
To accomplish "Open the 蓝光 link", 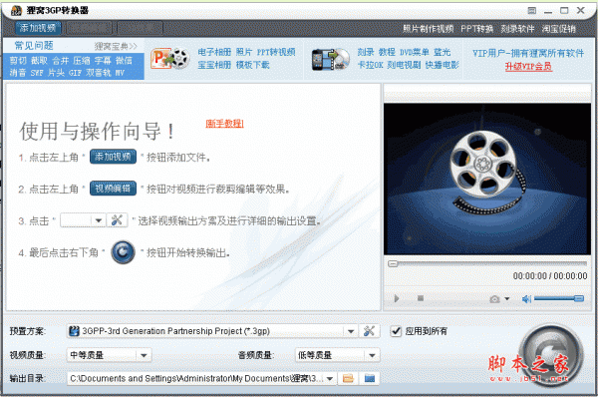I will tap(442, 52).
